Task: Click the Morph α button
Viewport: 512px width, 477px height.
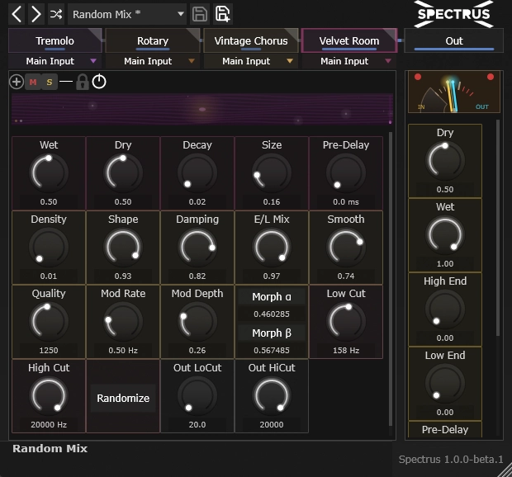Action: pyautogui.click(x=272, y=296)
